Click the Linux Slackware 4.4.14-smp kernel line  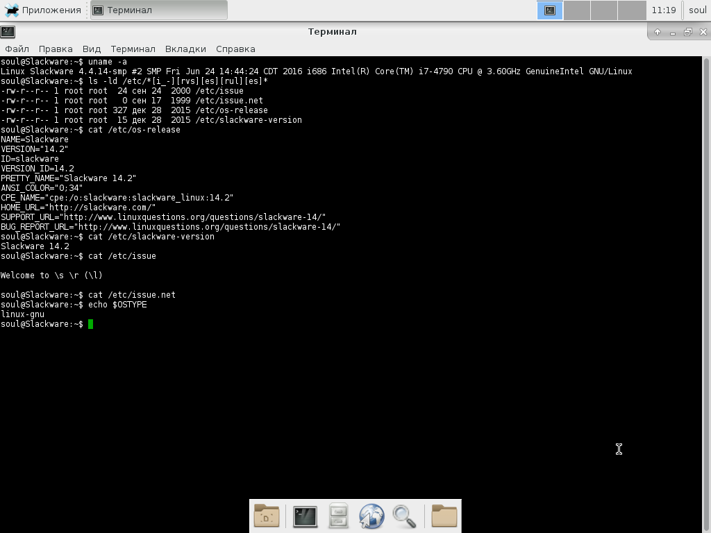click(317, 71)
